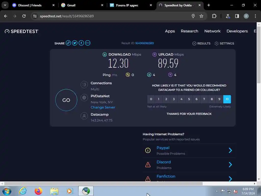Toggle the browser side panel icon
This screenshot has height=196, width=261.
click(237, 16)
